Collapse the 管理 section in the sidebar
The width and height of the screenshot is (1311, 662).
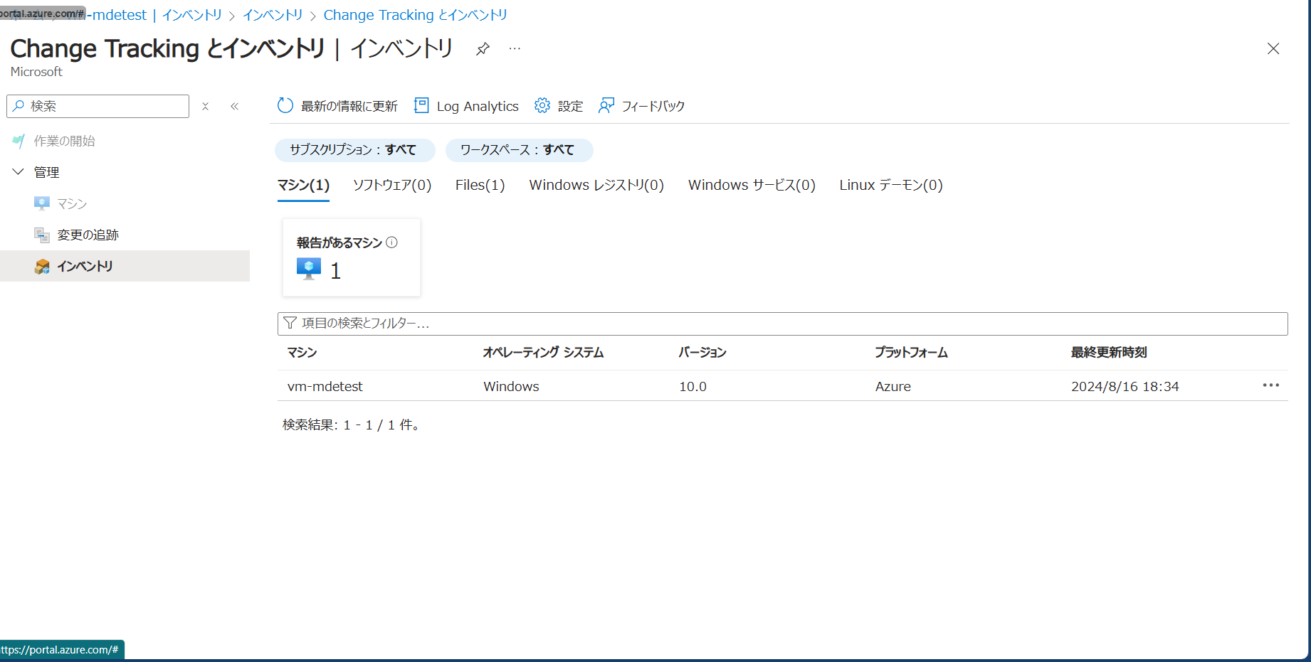coord(19,172)
